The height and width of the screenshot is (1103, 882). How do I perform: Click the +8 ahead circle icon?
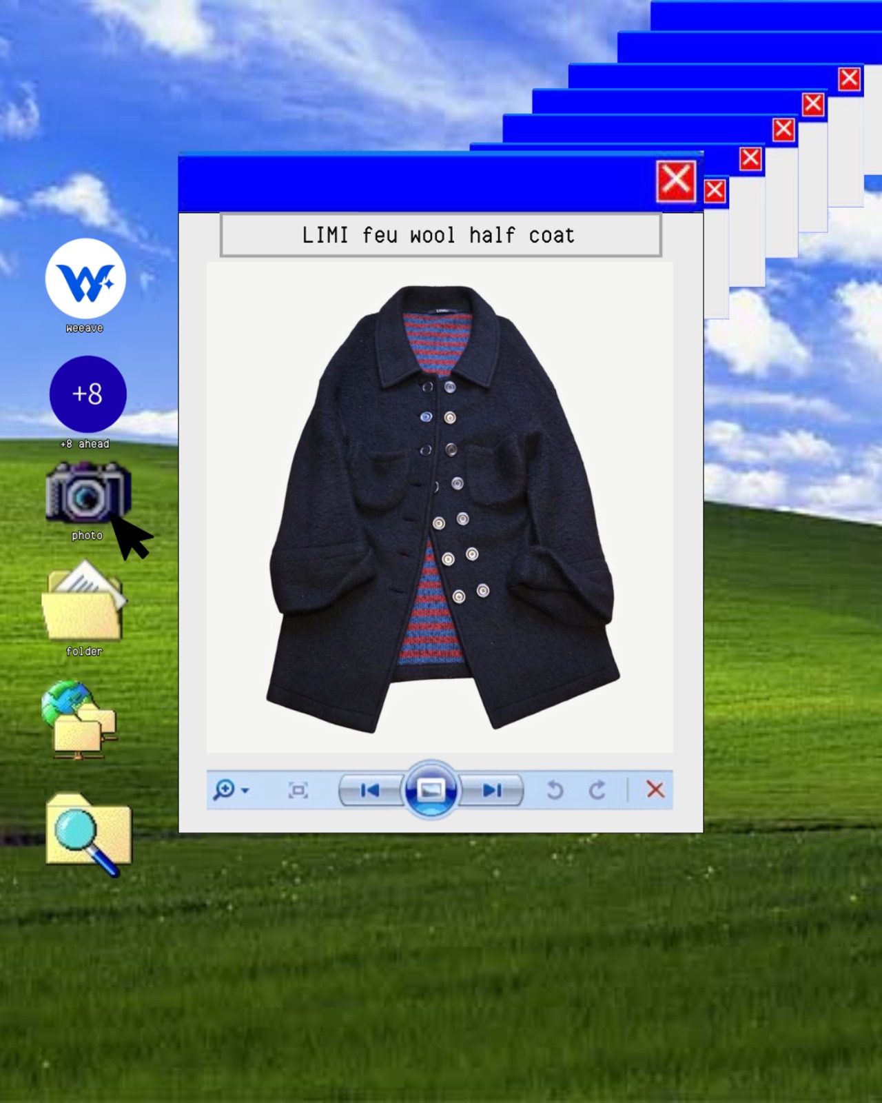point(88,394)
